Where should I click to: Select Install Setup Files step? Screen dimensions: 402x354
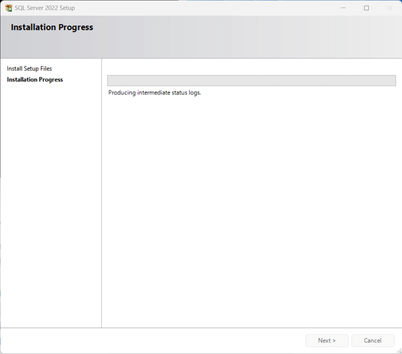29,68
